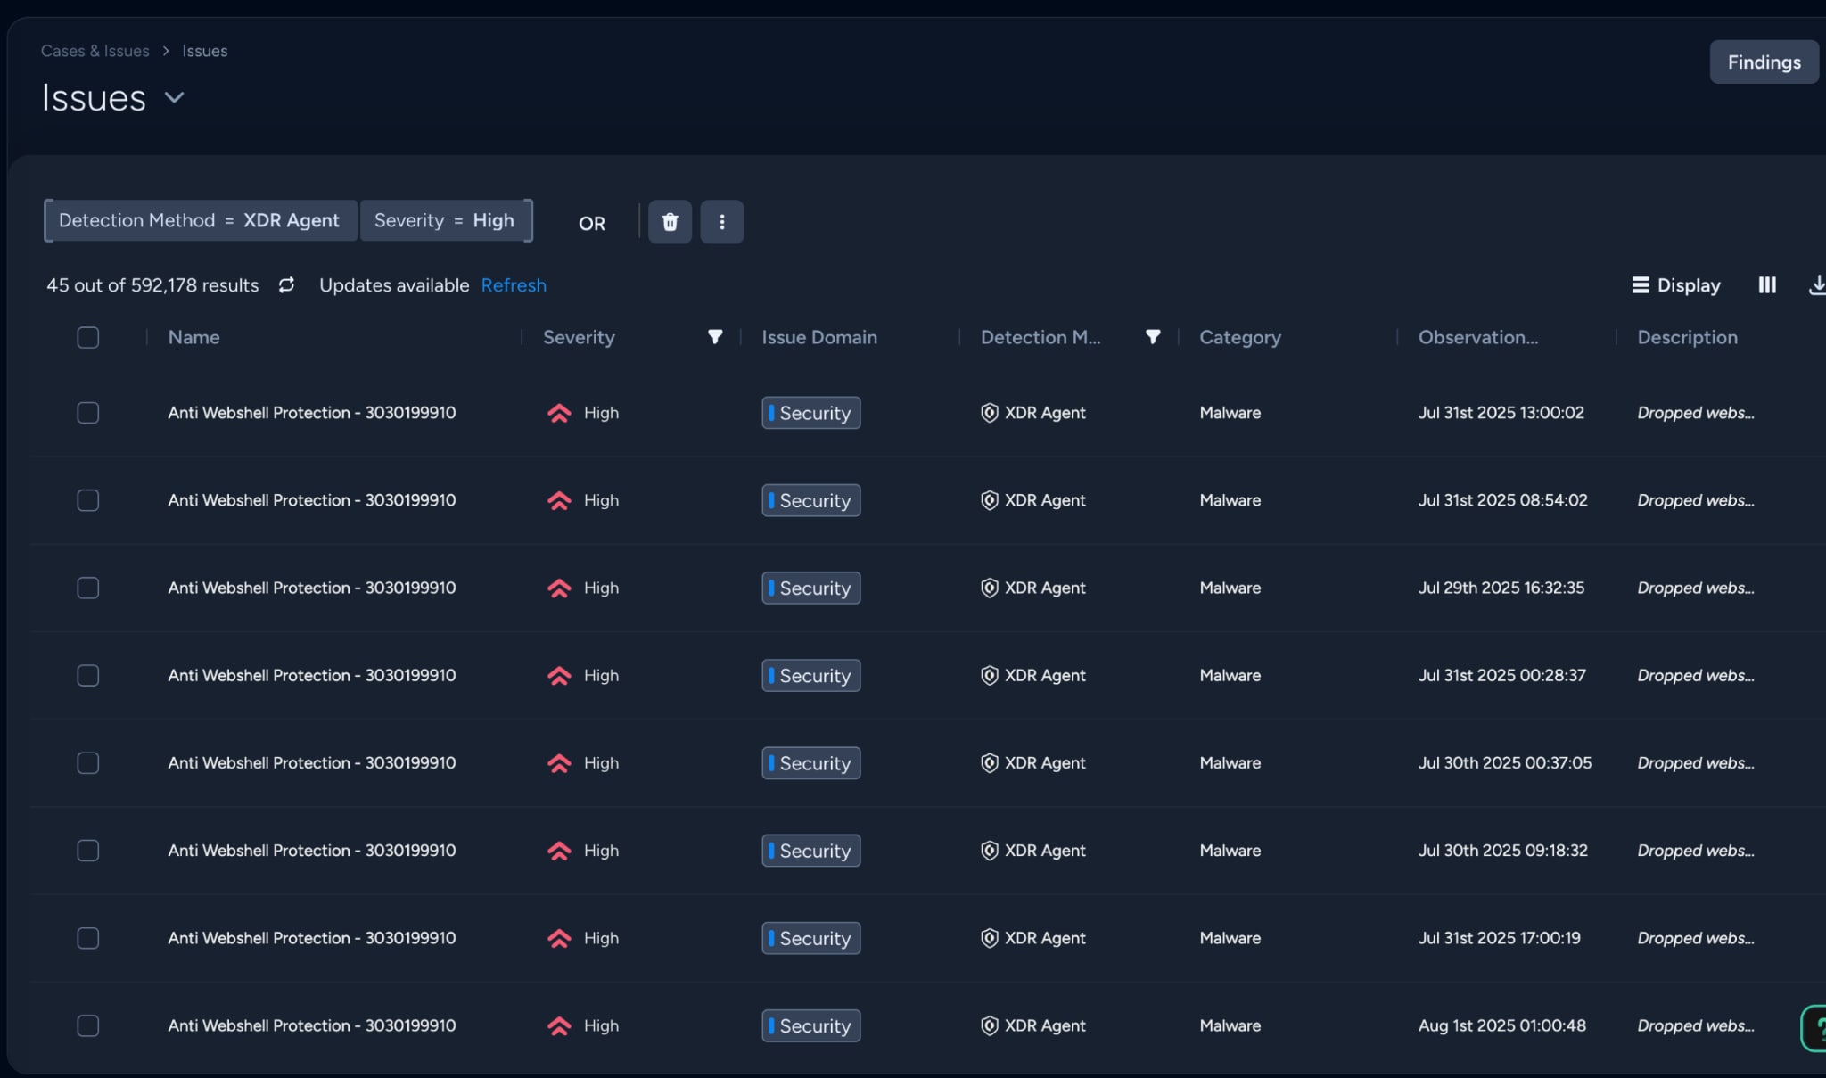Click Security domain tag in 08:54:02 row
This screenshot has width=1826, height=1078.
pos(810,500)
